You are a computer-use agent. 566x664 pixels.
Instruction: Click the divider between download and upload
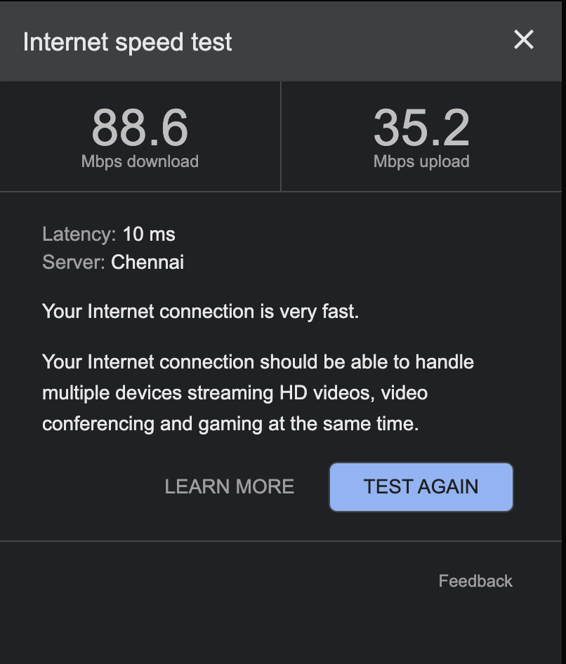[281, 136]
